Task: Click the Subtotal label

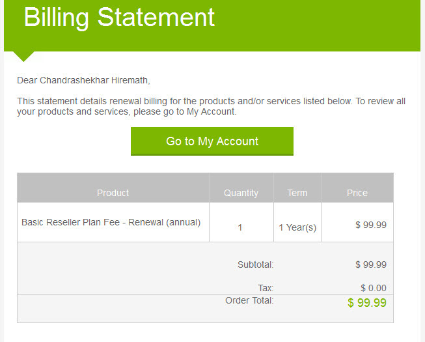Action: click(256, 264)
